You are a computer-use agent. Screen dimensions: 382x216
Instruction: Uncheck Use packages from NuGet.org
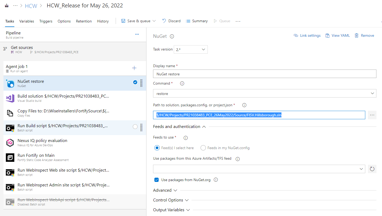157,180
